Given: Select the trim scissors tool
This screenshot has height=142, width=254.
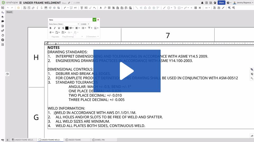Looking at the screenshot, I should click(200, 8).
